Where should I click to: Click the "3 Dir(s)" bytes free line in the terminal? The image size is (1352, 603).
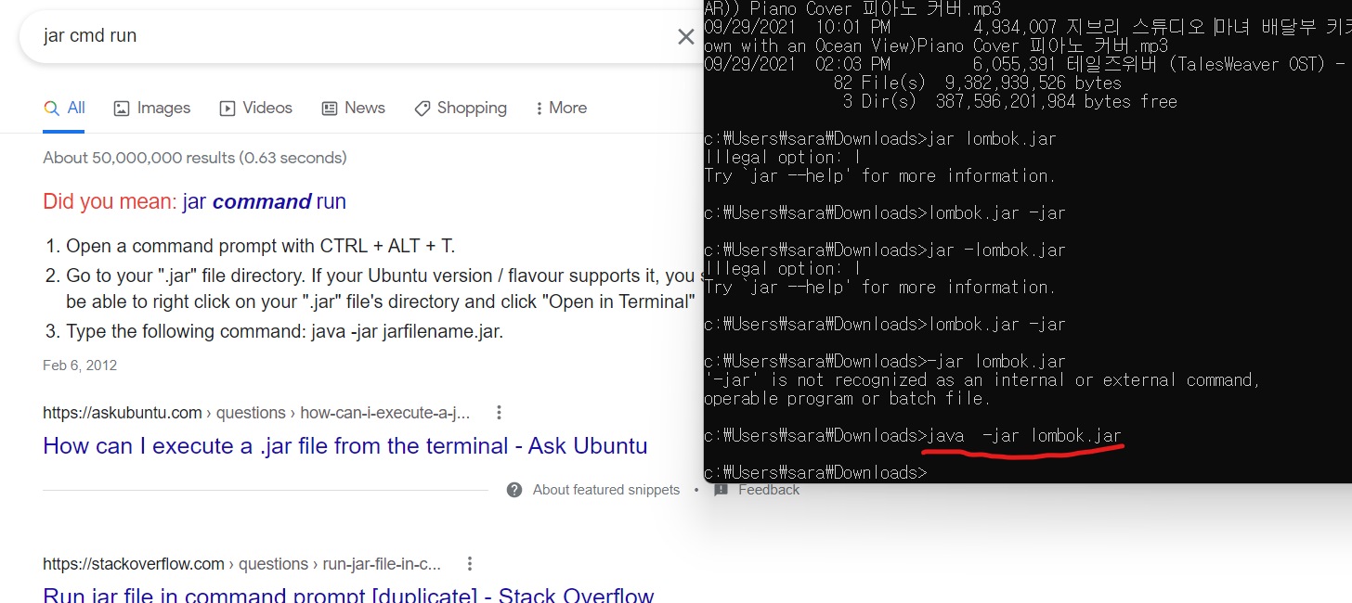(x=1009, y=101)
